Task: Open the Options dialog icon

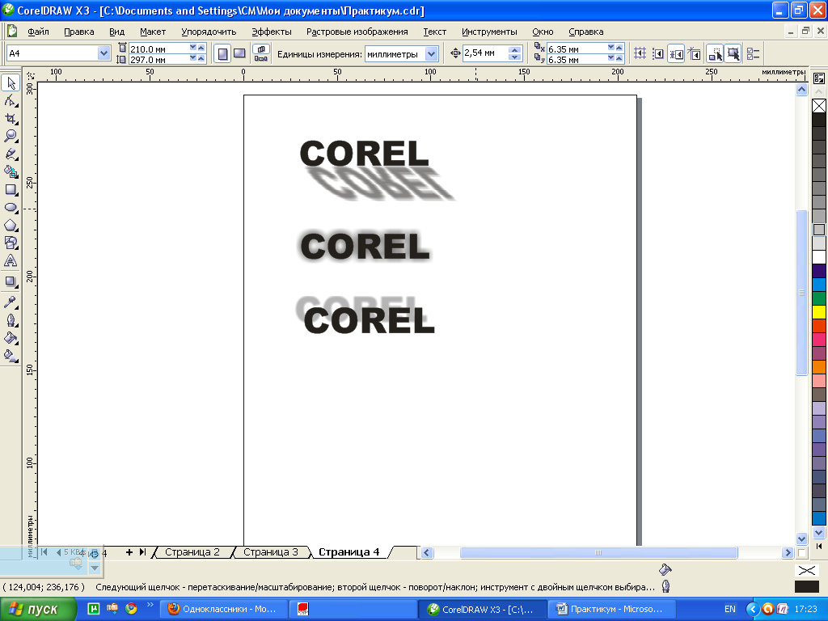Action: point(753,53)
